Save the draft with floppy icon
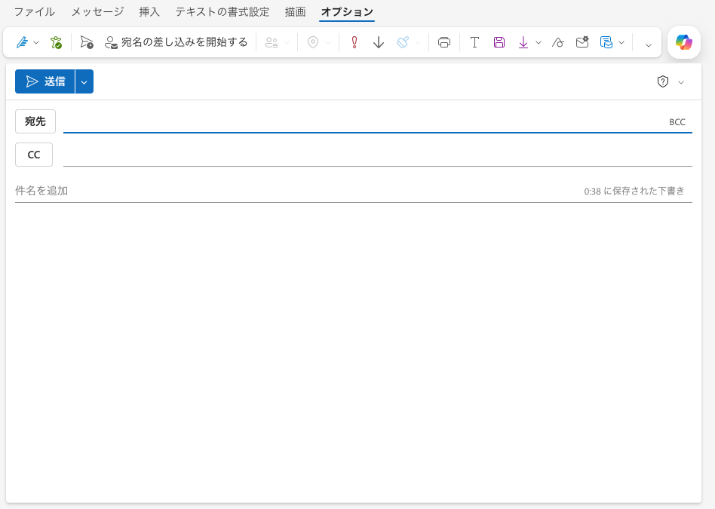This screenshot has width=715, height=509. [499, 42]
